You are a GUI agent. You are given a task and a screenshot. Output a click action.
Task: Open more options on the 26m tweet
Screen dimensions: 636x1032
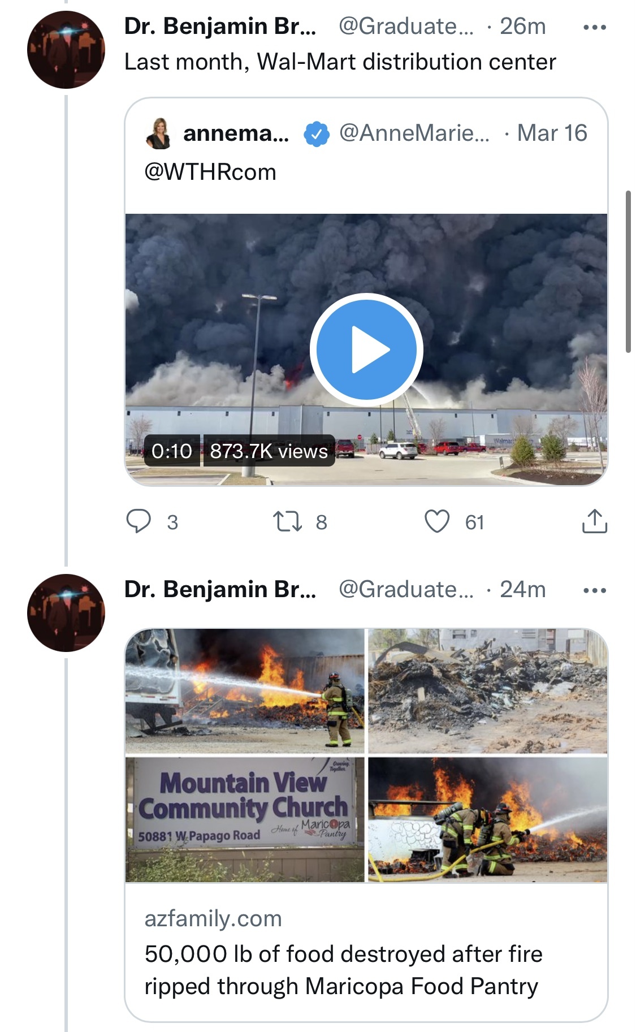tap(594, 27)
